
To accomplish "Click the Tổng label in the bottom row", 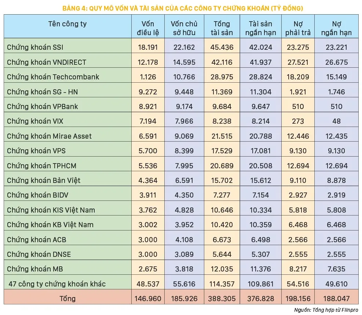I will 67,299.
